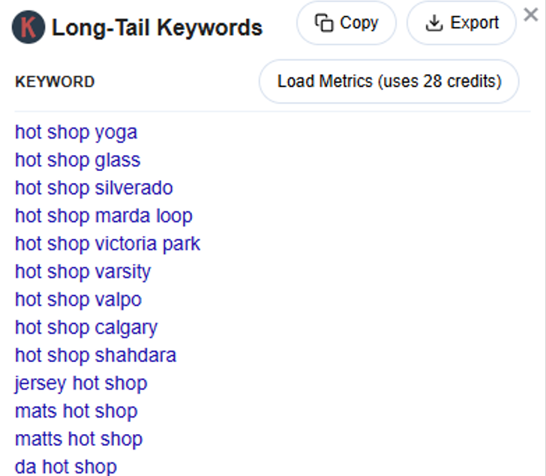Click the 'hot shop varsity' link
The image size is (546, 476).
click(82, 271)
